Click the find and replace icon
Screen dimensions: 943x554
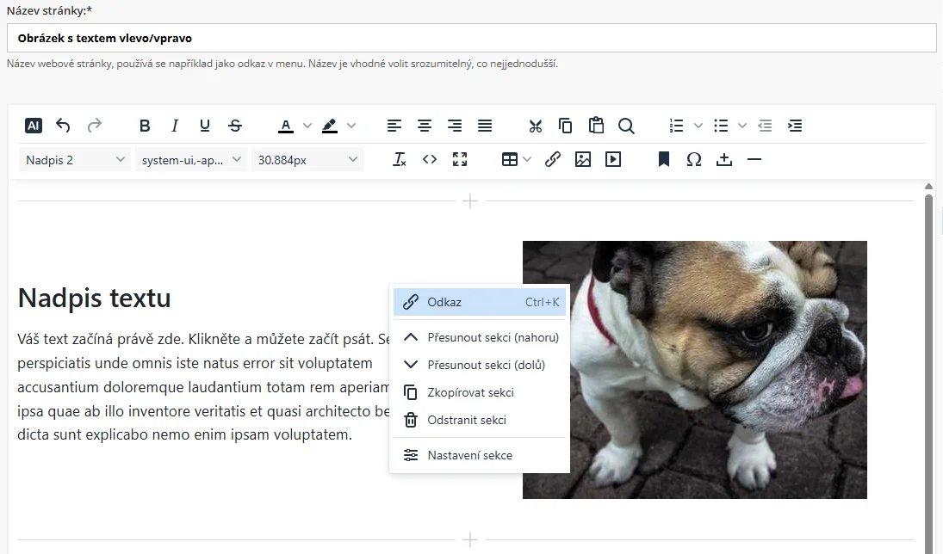[x=626, y=126]
